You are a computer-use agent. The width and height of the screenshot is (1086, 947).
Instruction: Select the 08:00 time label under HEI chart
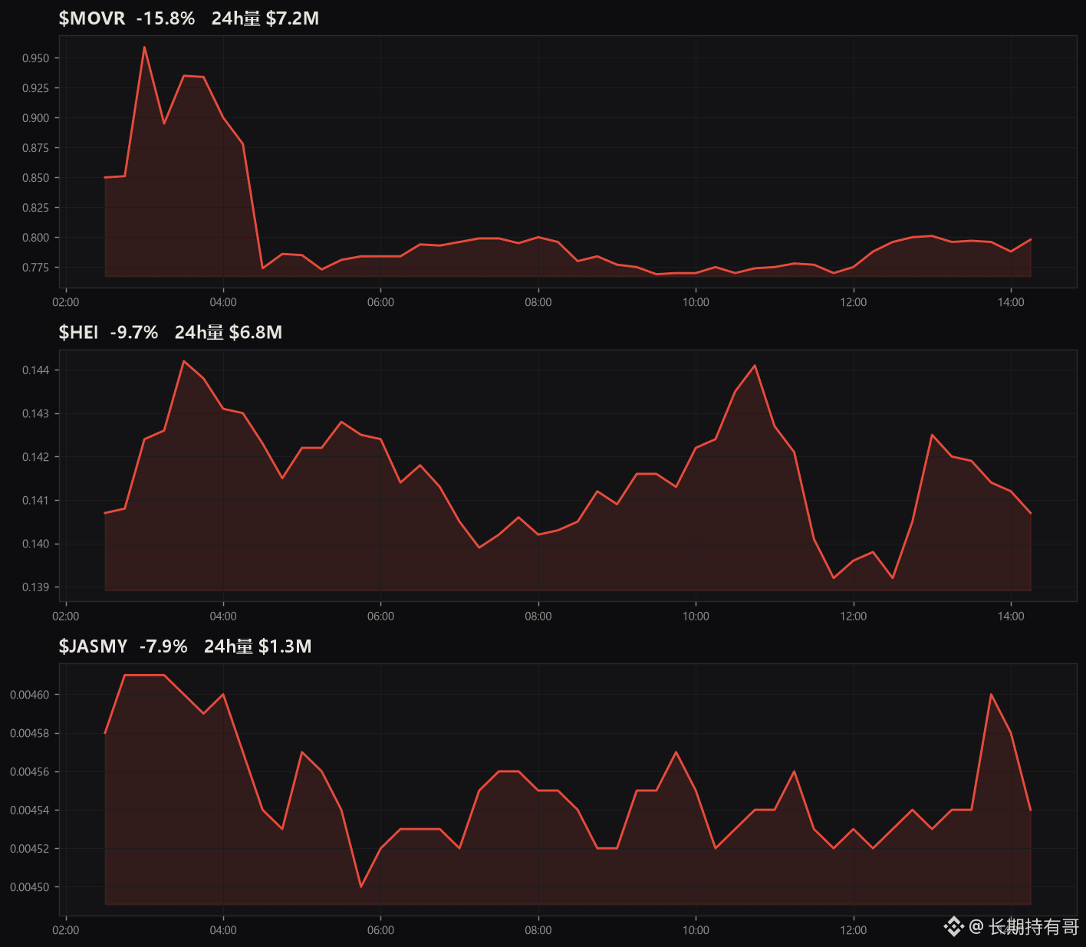coord(538,617)
